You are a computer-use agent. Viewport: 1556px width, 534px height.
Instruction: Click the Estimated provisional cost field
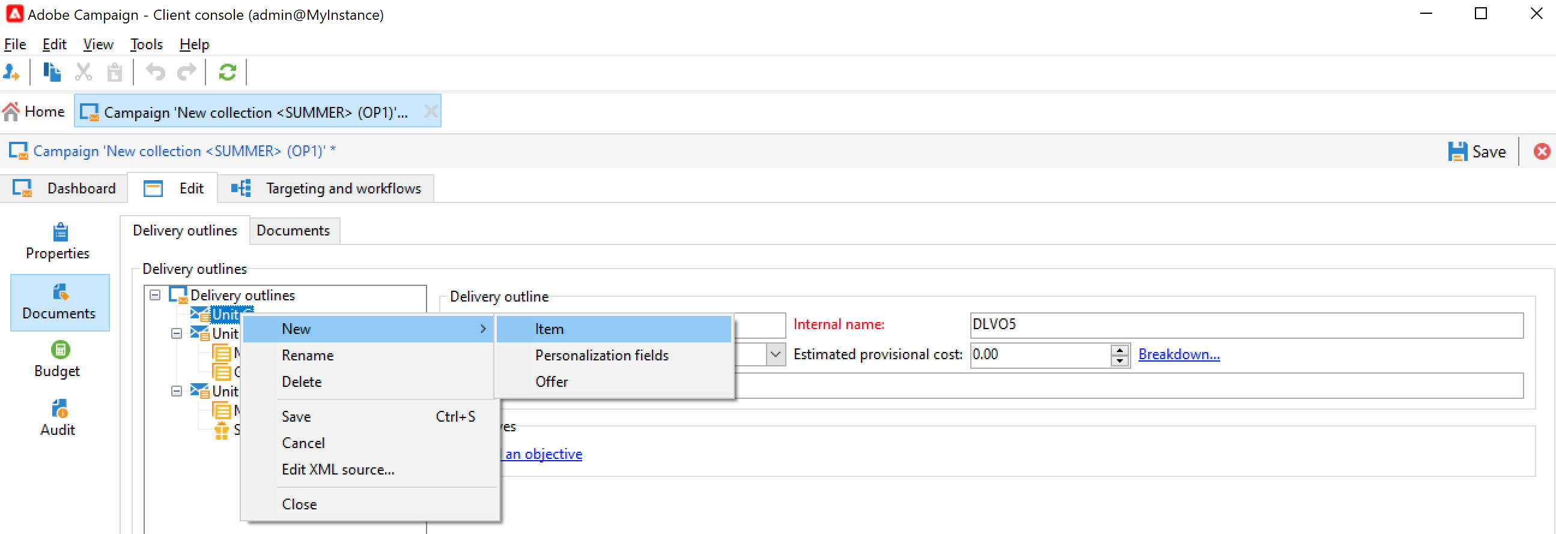pos(1040,355)
